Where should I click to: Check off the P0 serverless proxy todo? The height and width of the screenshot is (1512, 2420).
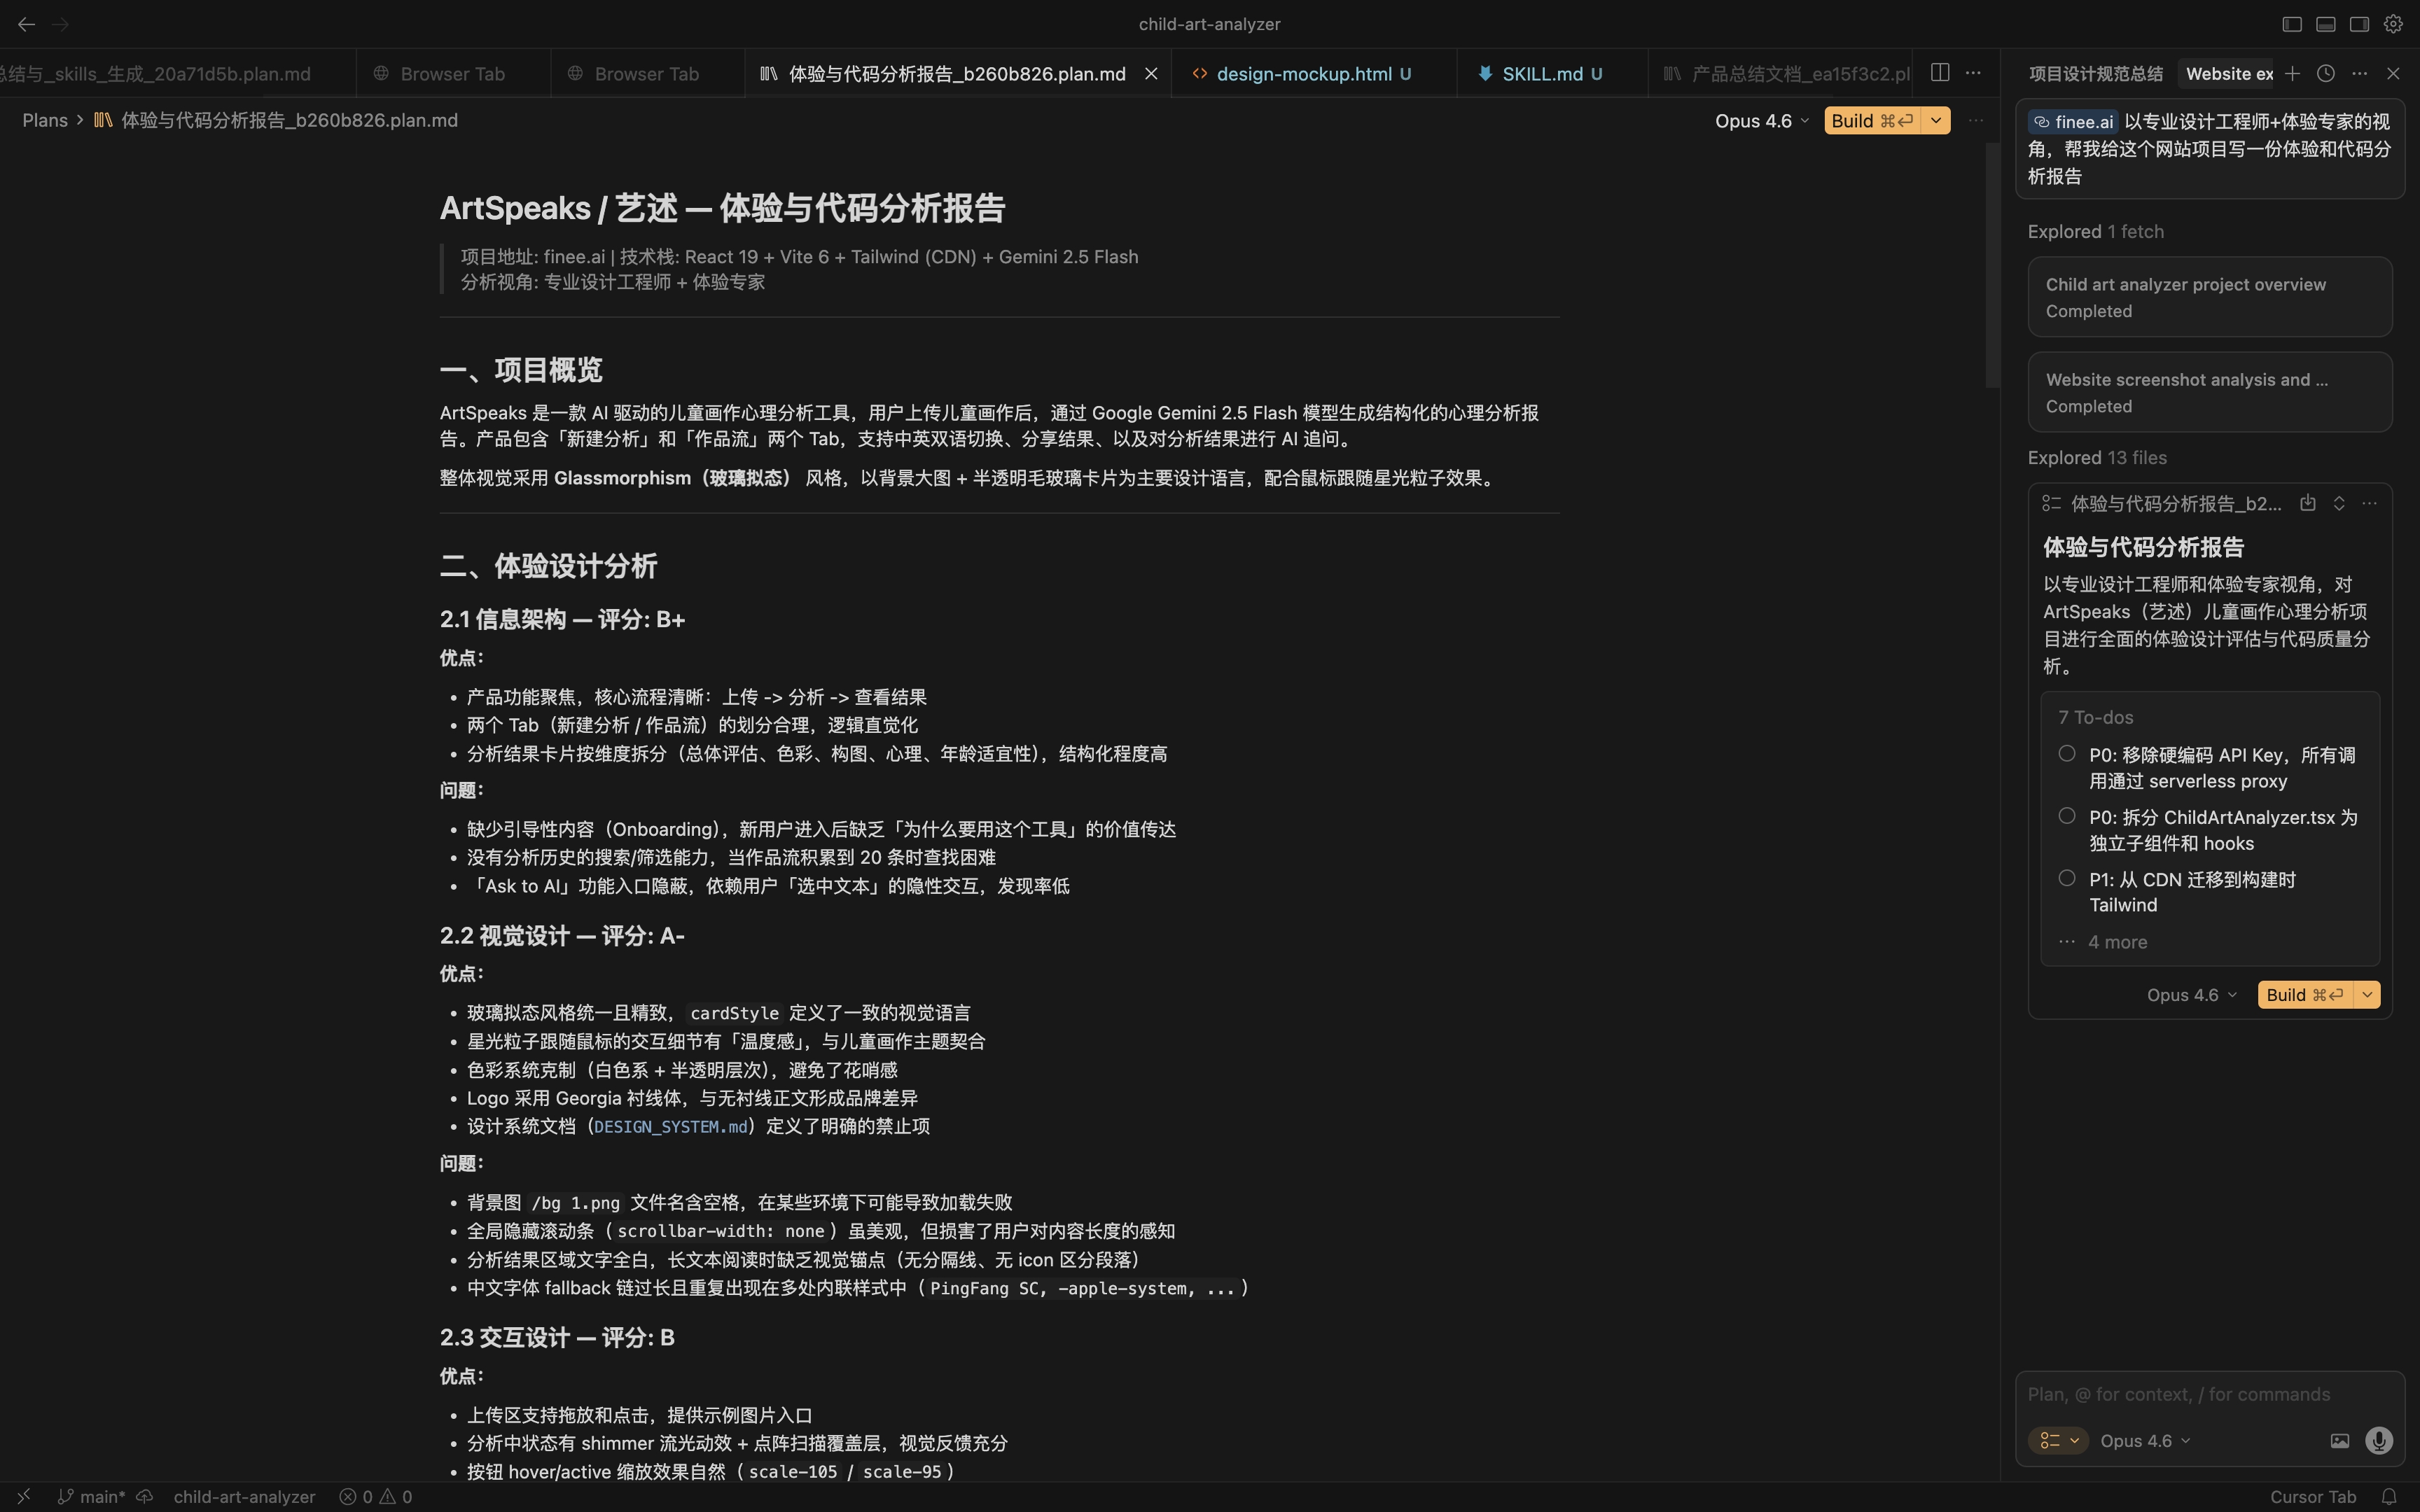pos(2067,753)
